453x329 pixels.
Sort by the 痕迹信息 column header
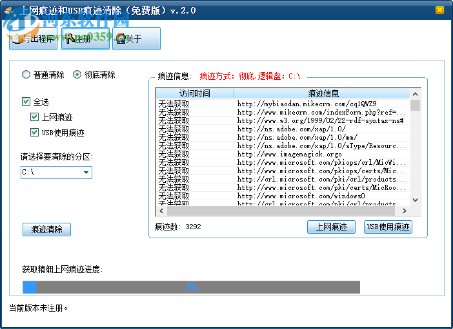click(x=322, y=93)
